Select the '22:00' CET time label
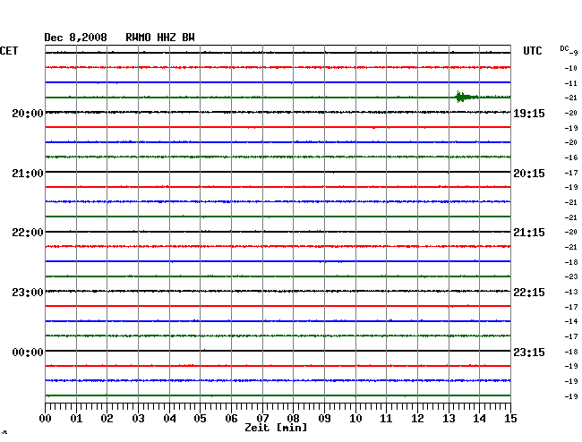 click(x=28, y=233)
